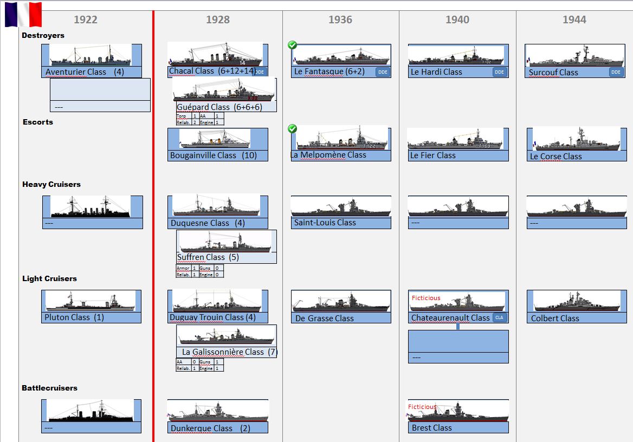The width and height of the screenshot is (633, 442).
Task: Select the Dunkerque Class ship image
Action: [218, 411]
